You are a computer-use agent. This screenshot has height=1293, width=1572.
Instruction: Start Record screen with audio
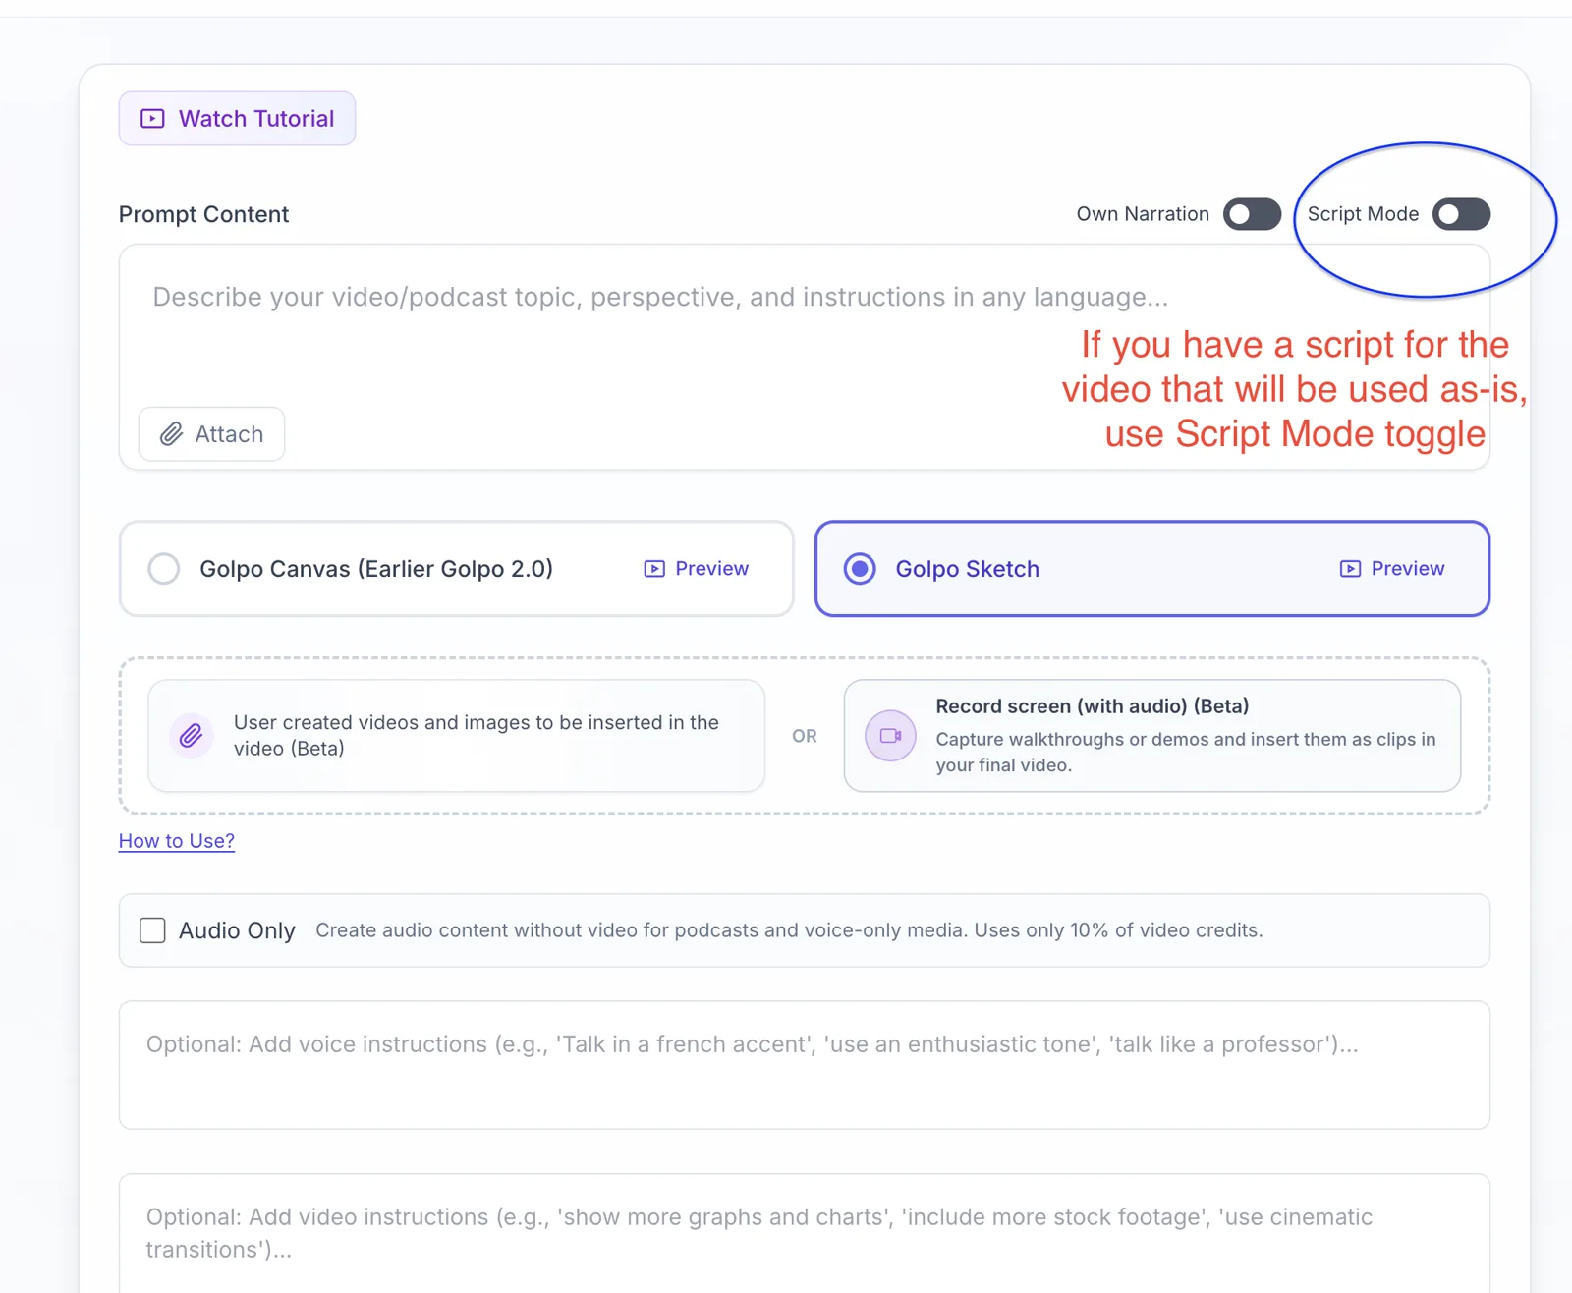coord(1151,736)
